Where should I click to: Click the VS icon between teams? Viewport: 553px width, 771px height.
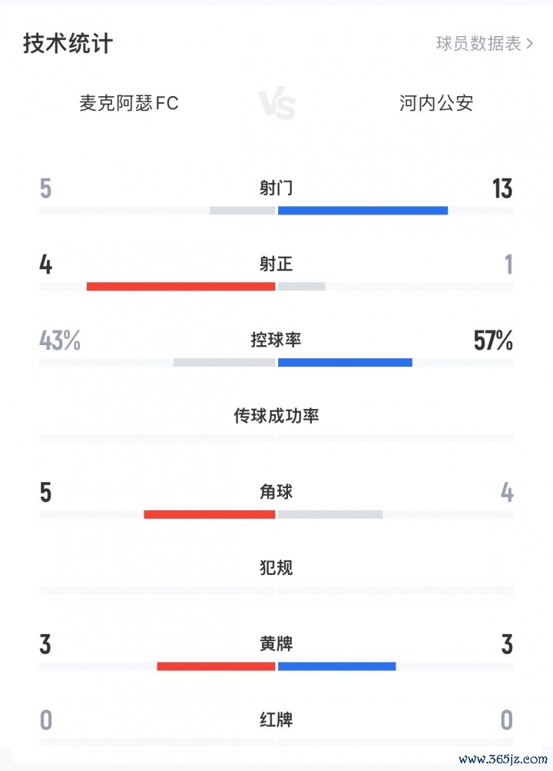click(276, 105)
